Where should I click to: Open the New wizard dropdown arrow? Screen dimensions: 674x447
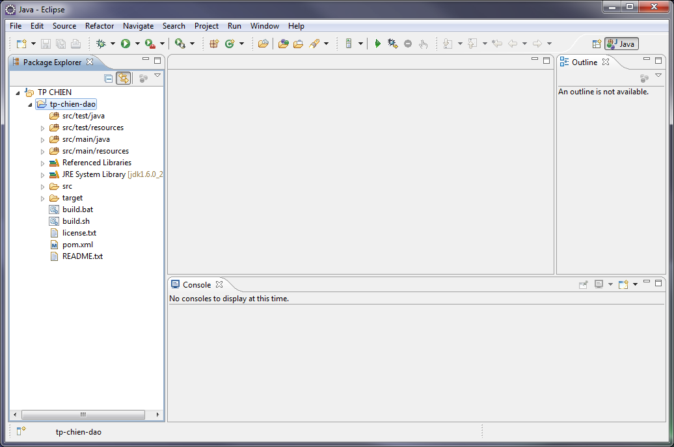33,44
